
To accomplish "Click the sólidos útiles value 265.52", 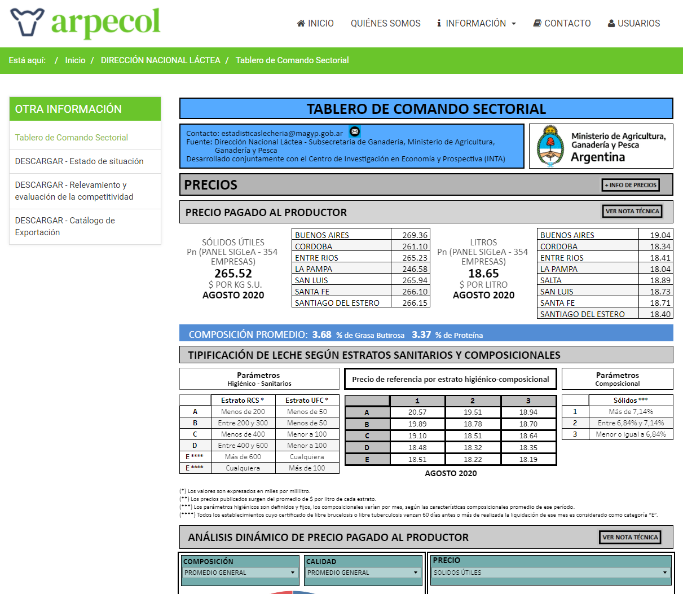I will tap(233, 274).
